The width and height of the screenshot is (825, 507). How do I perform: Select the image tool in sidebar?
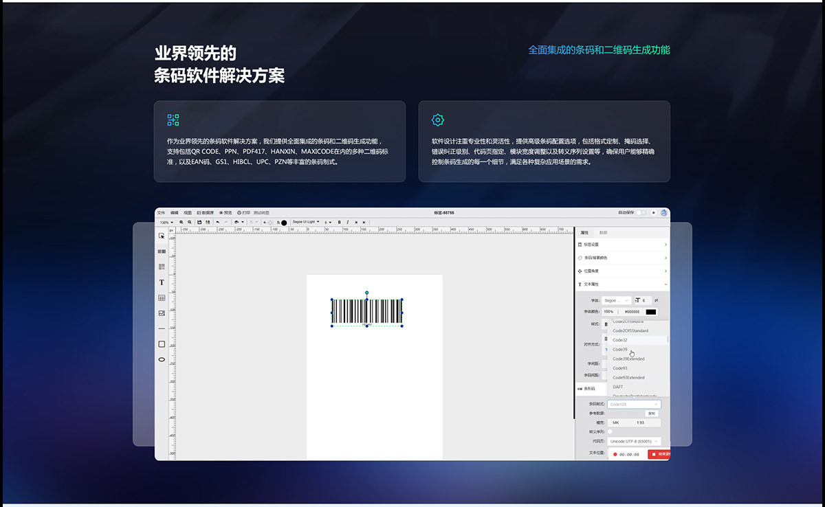click(162, 313)
